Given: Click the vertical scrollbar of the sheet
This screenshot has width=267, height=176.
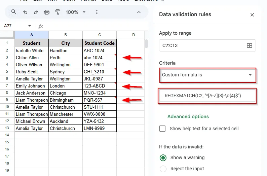Looking at the screenshot, I should point(146,44).
